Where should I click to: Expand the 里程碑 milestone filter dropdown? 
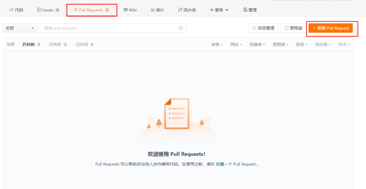(x=281, y=45)
